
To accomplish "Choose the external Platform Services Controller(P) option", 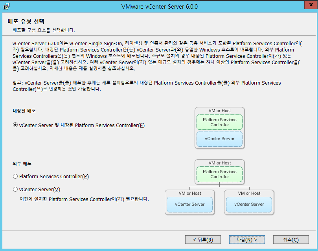I will (x=16, y=177).
